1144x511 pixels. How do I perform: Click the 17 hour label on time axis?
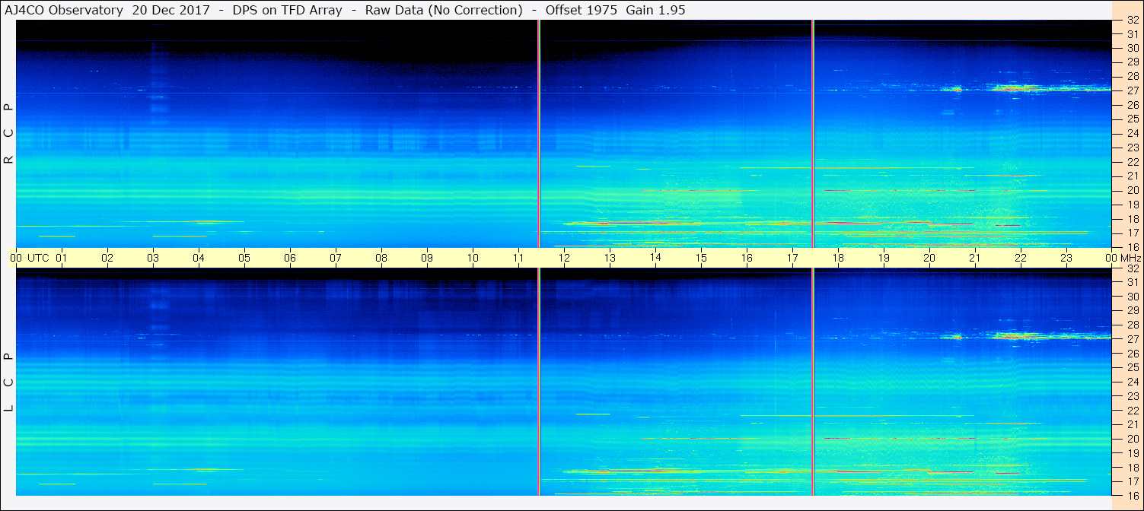pos(792,258)
